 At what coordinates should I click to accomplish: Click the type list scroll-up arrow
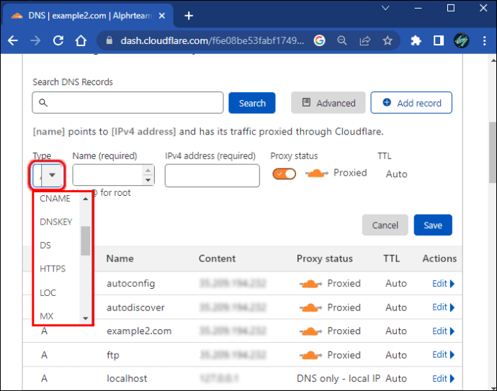(85, 199)
